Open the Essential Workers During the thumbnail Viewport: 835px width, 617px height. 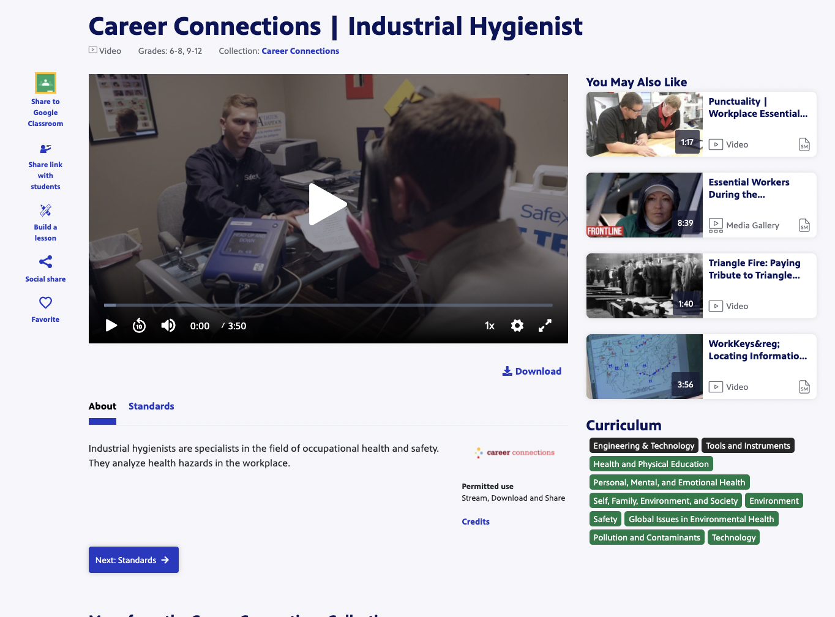coord(644,205)
